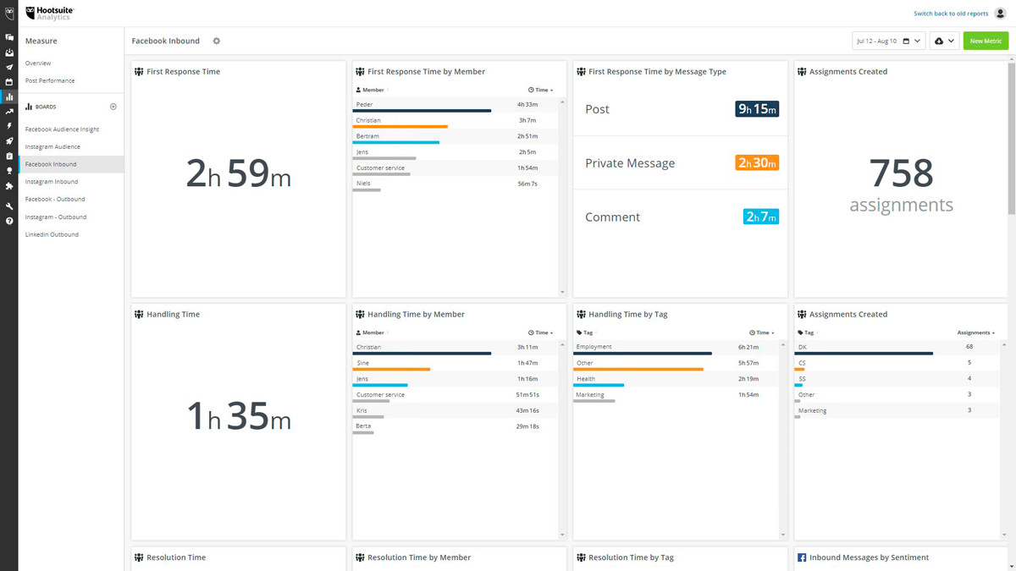
Task: Click the team icon on Handling Time card
Action: pos(139,315)
